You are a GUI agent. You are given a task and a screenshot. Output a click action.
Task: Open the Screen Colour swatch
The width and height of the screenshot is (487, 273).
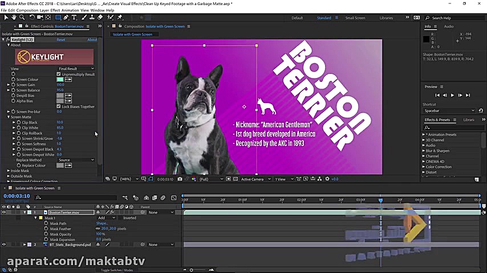(60, 80)
